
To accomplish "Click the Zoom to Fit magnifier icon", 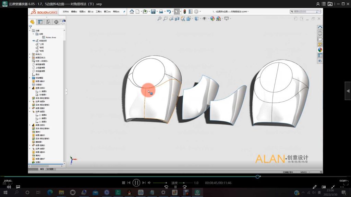I will 160,18.
